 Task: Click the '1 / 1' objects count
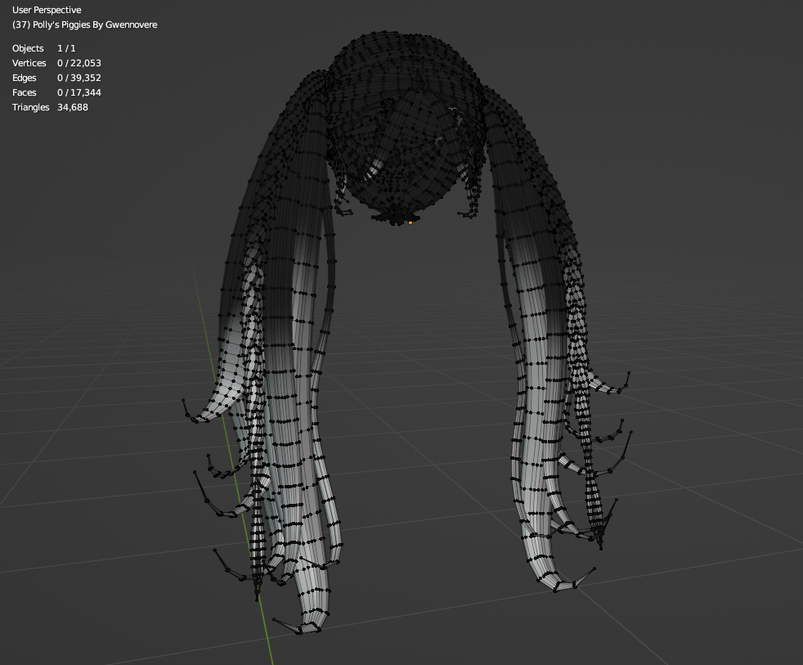pos(66,48)
